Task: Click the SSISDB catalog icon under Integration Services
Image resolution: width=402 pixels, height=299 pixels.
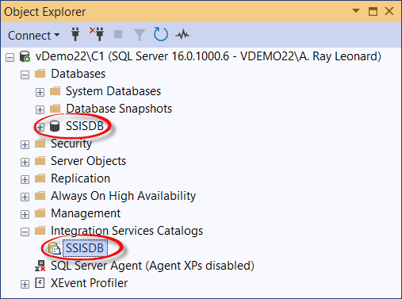Action: [55, 248]
